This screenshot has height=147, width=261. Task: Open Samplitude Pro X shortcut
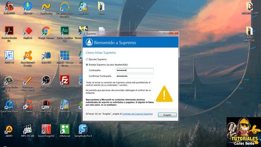(83, 131)
